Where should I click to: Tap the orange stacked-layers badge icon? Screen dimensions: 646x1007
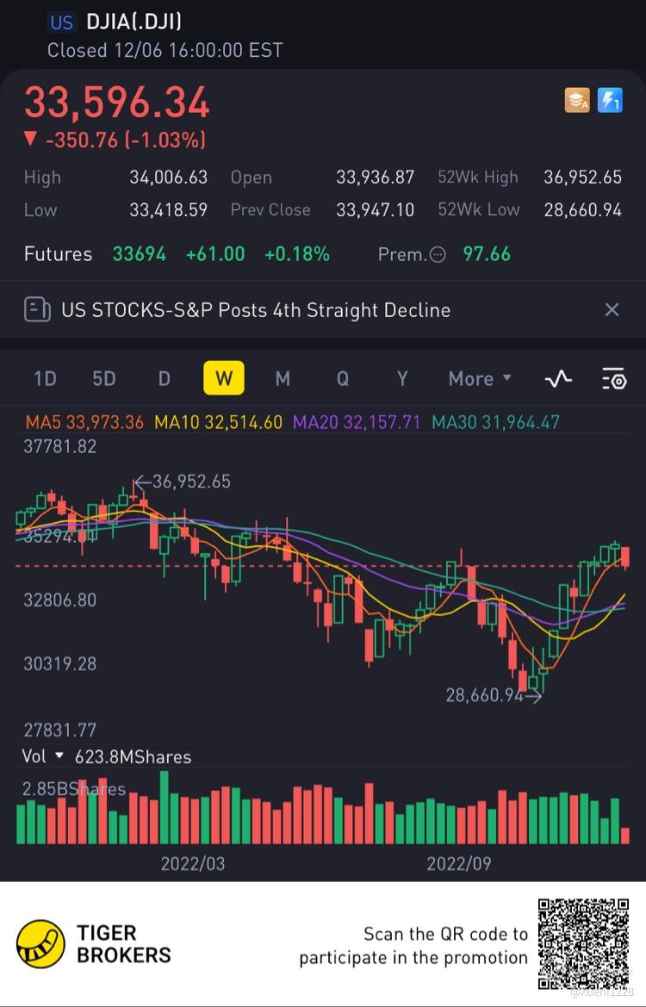coord(577,101)
